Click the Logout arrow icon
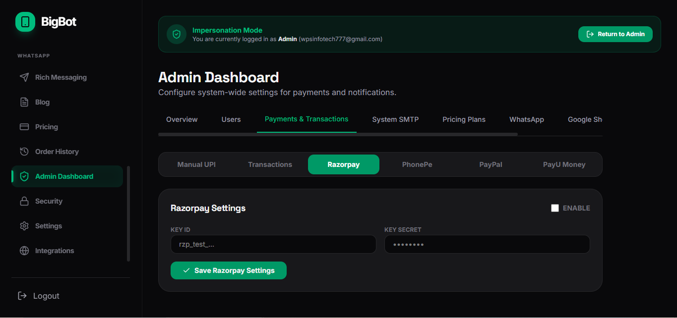Screen dimensions: 677x318 tap(22, 296)
